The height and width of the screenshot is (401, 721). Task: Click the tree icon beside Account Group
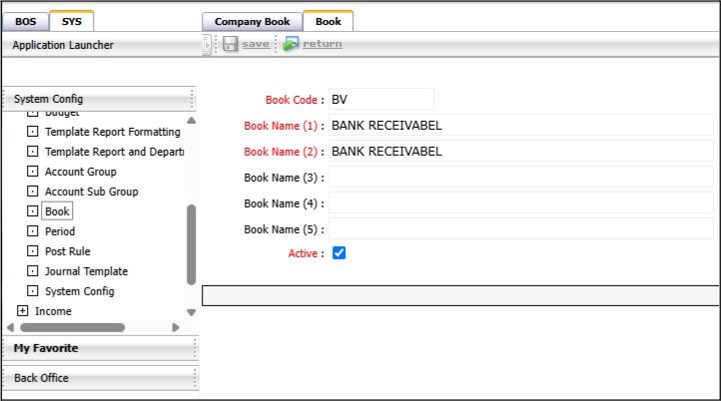(32, 172)
